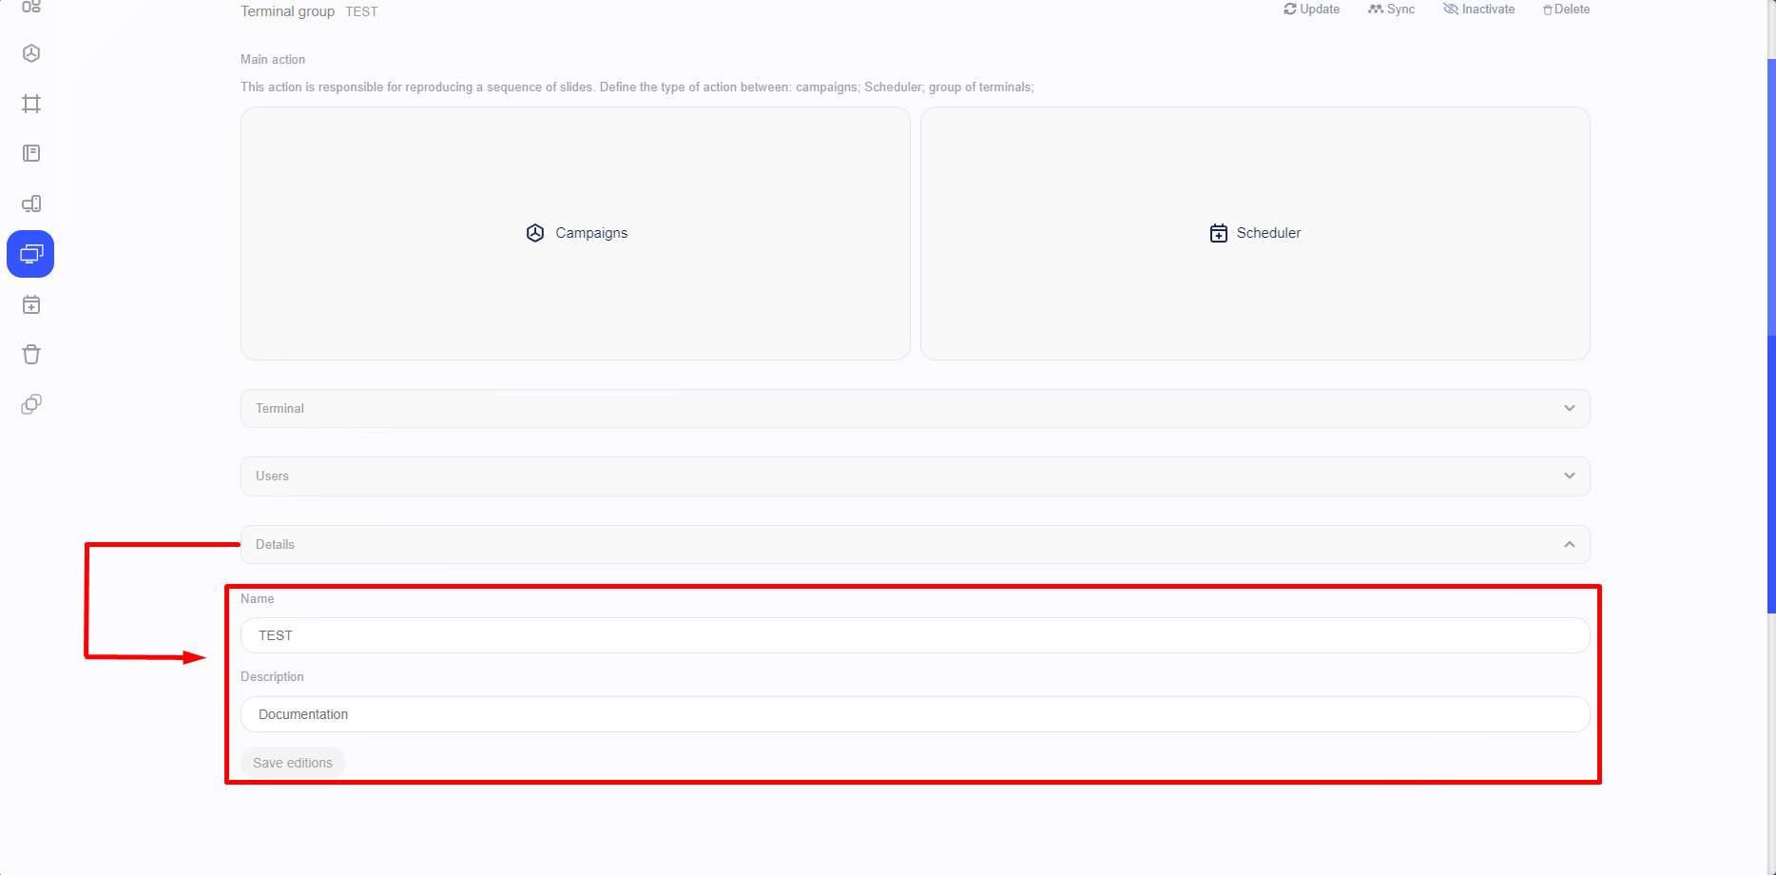
Task: Click the Description field with Documentation
Action: point(915,714)
